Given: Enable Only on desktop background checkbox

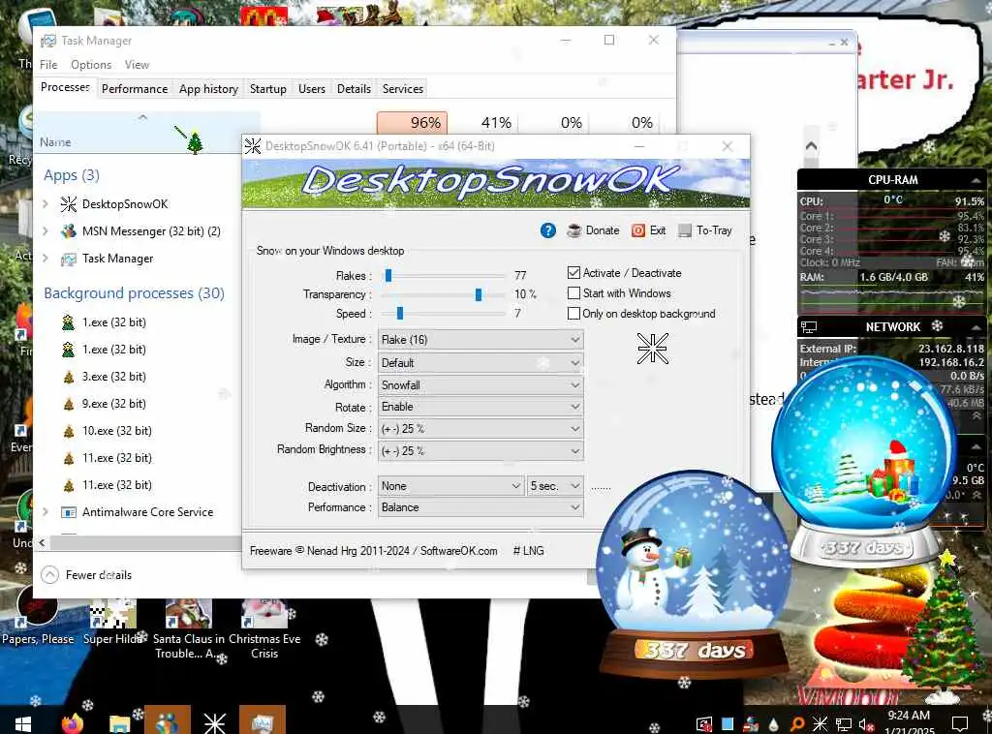Looking at the screenshot, I should 573,314.
